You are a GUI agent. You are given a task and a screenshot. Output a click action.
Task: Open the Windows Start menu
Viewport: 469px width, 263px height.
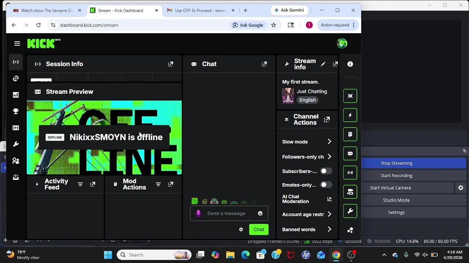pos(108,255)
